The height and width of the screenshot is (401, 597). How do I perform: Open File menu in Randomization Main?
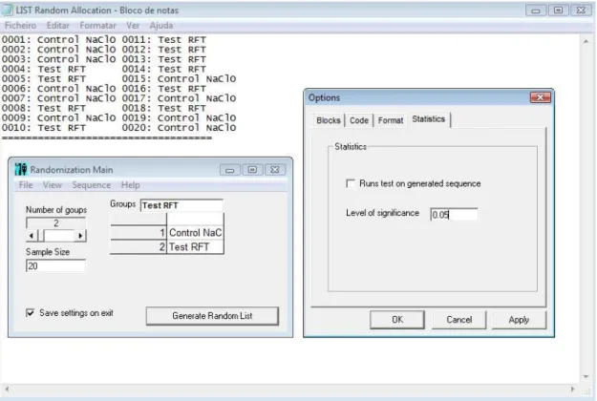pyautogui.click(x=26, y=185)
